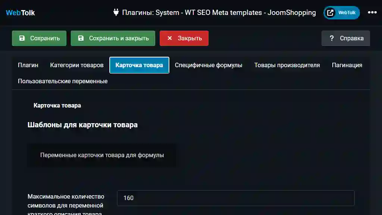
Task: Click the green Сохранить button
Action: [x=39, y=38]
